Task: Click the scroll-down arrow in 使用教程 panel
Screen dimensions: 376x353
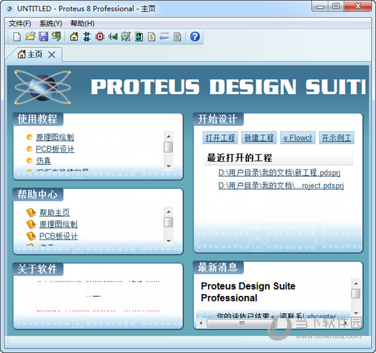Action: click(x=169, y=166)
